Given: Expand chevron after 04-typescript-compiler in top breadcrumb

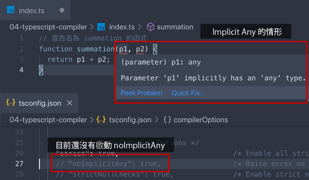Looking at the screenshot, I should [x=92, y=27].
